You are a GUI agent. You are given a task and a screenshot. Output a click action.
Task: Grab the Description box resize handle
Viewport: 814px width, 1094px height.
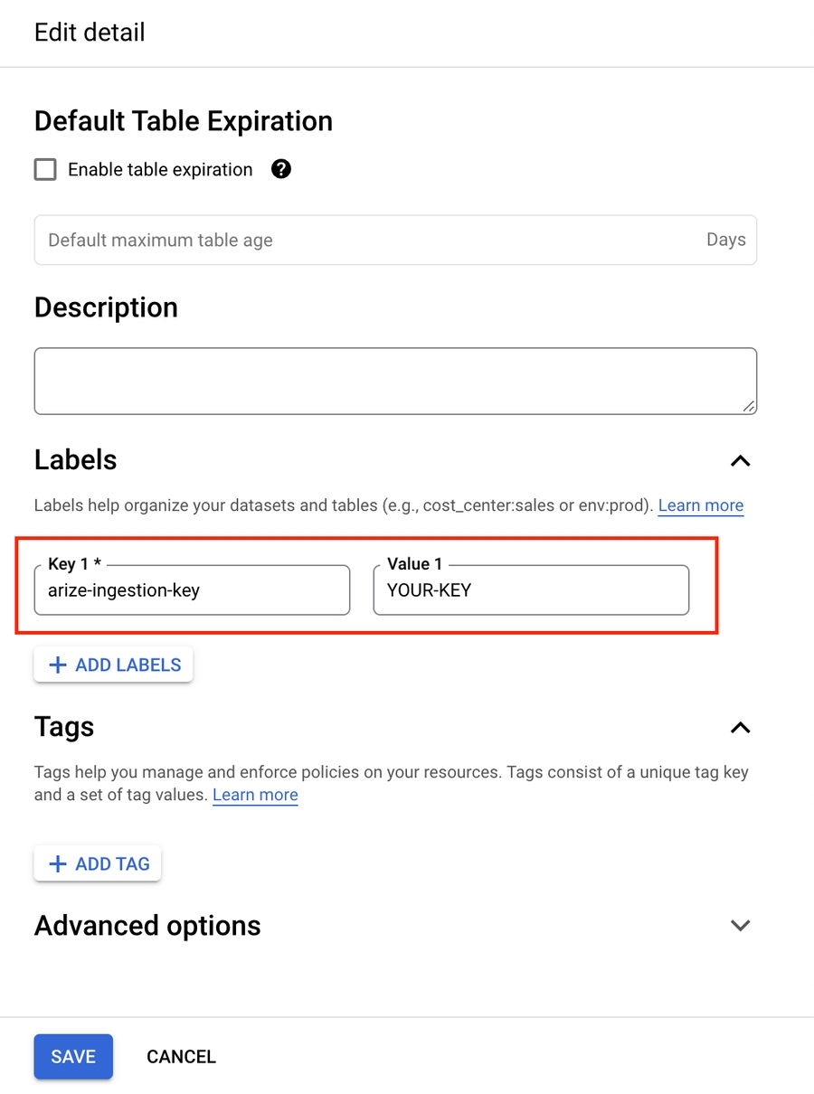click(x=749, y=407)
